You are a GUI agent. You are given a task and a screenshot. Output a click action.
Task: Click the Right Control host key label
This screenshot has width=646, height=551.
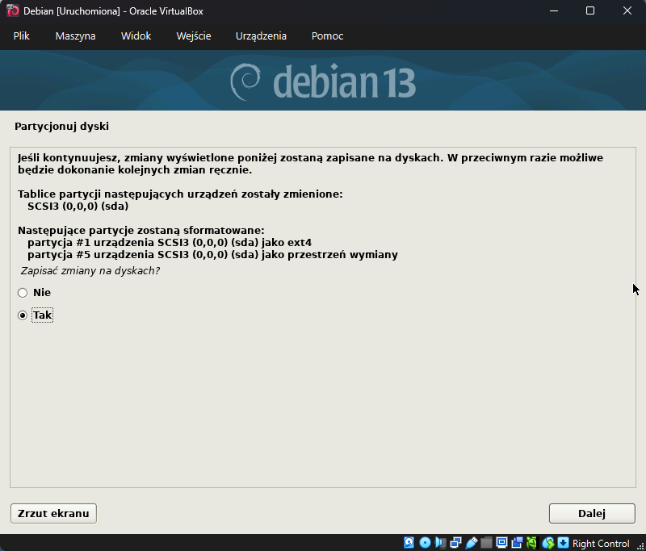point(601,544)
